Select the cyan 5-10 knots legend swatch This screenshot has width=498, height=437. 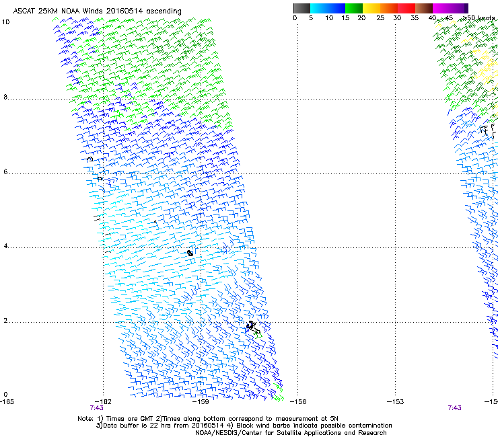click(318, 8)
